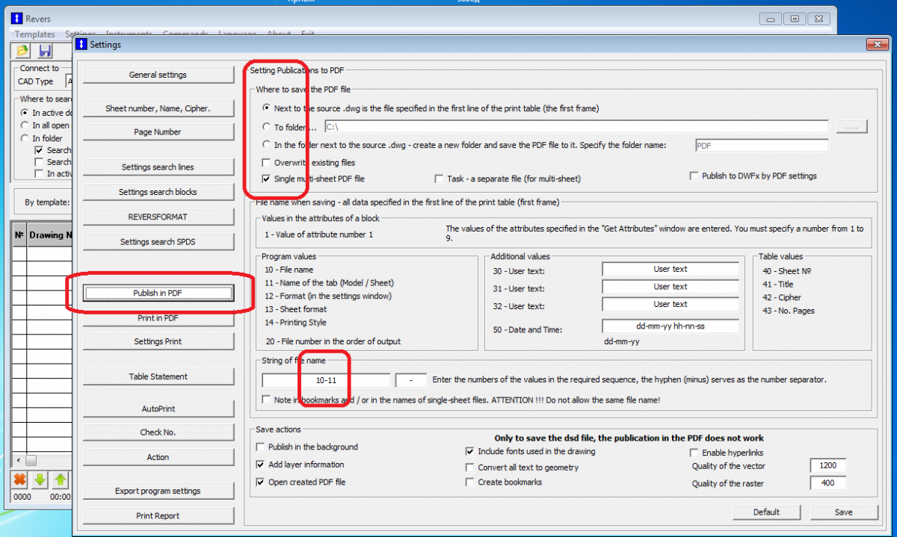Open Settings search SPDS
This screenshot has width=897, height=537.
click(158, 242)
